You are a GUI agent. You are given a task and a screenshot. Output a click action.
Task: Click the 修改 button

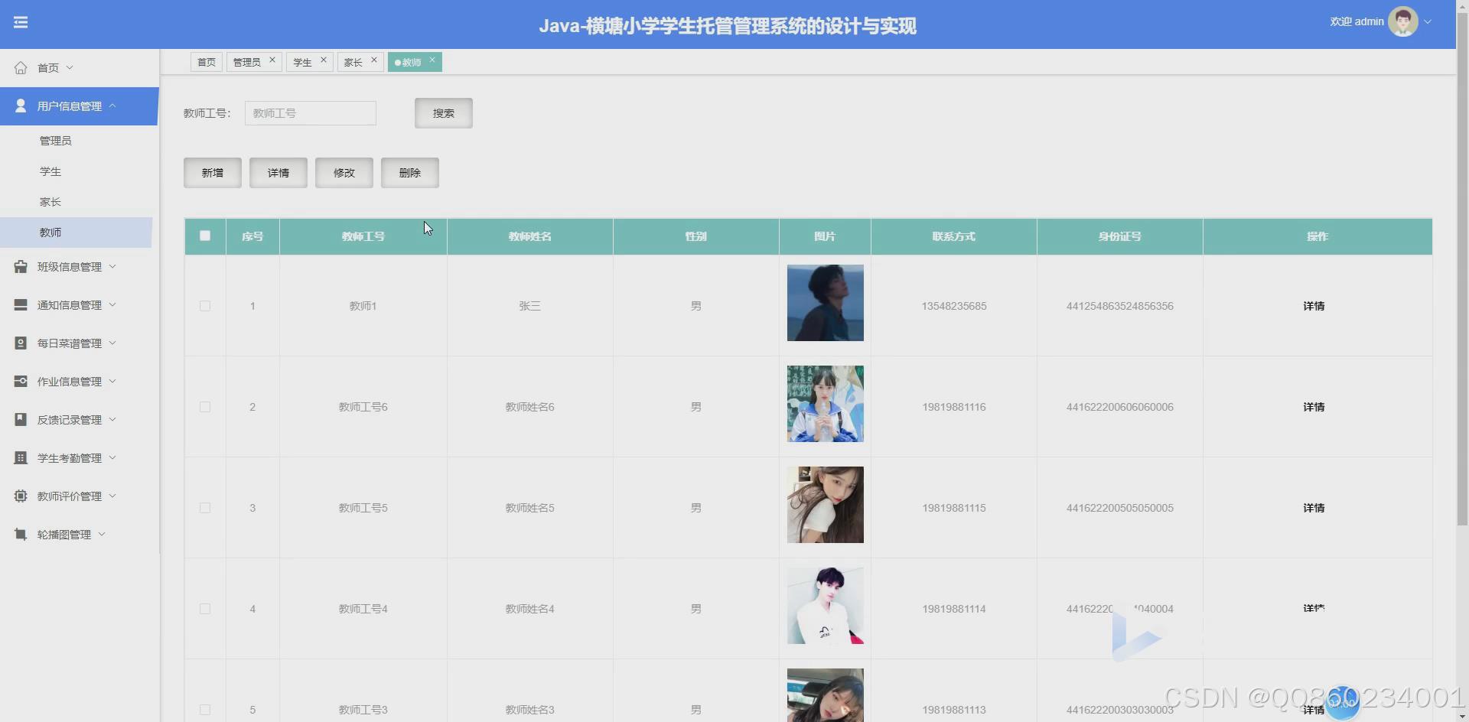tap(344, 173)
